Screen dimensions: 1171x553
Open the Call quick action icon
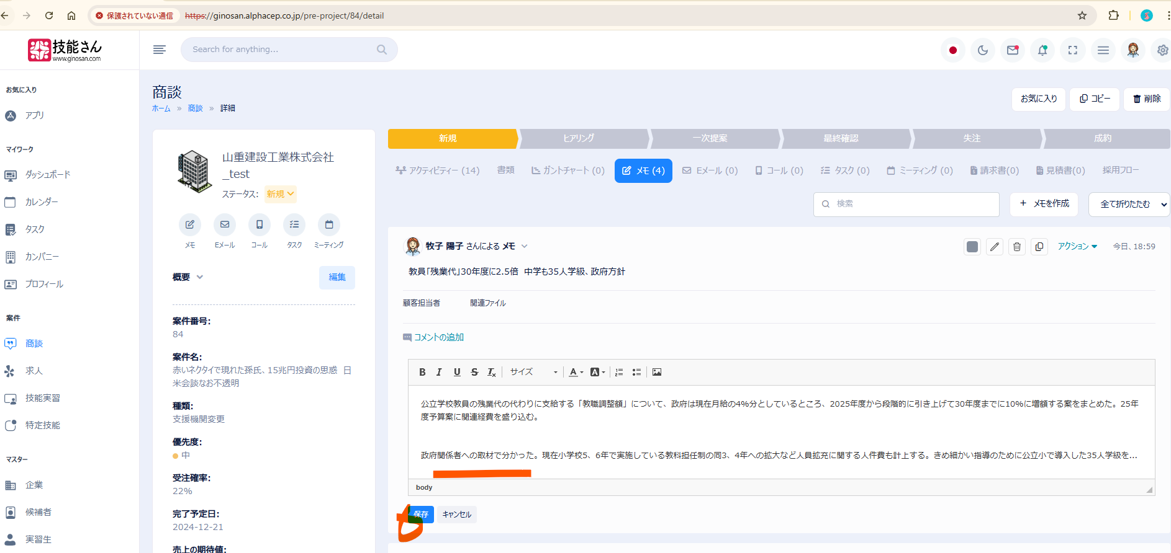coord(260,224)
